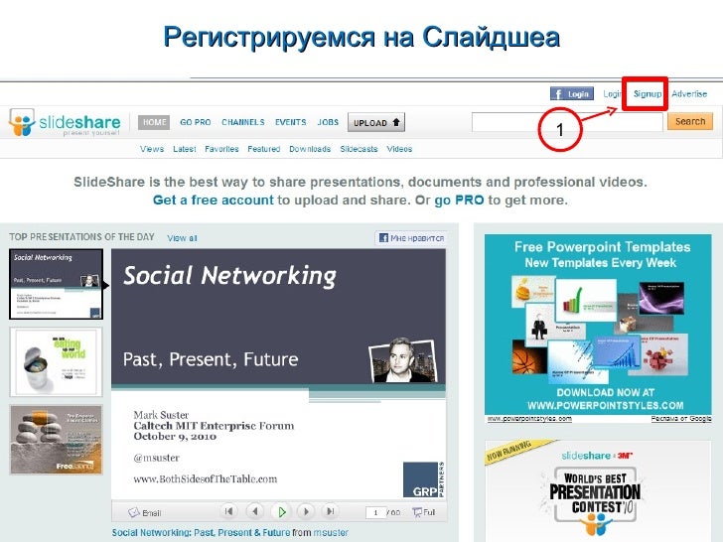Click the green play button
Image resolution: width=723 pixels, height=542 pixels.
pyautogui.click(x=281, y=511)
